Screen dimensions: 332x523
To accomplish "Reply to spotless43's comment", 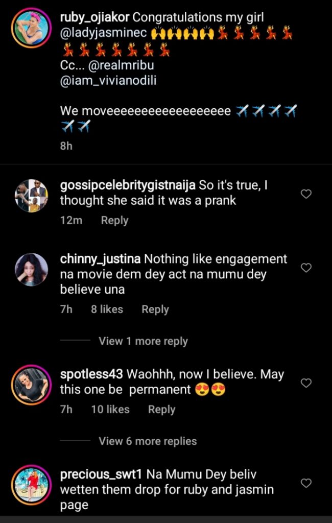I will coord(161,410).
